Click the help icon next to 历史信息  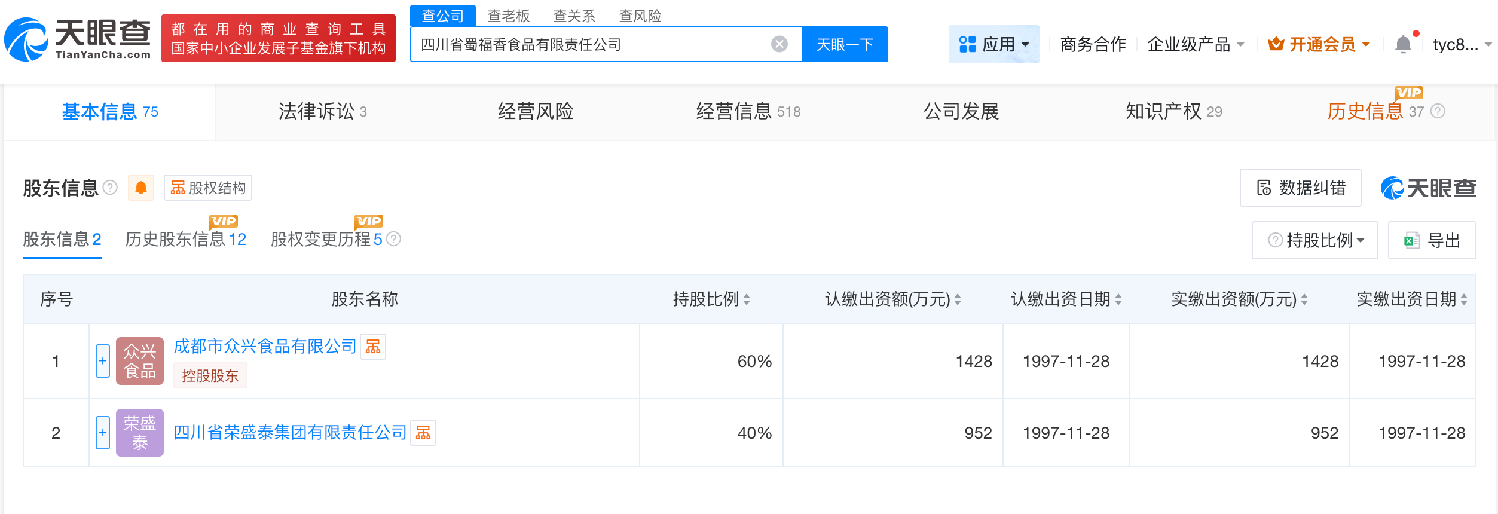click(1438, 112)
